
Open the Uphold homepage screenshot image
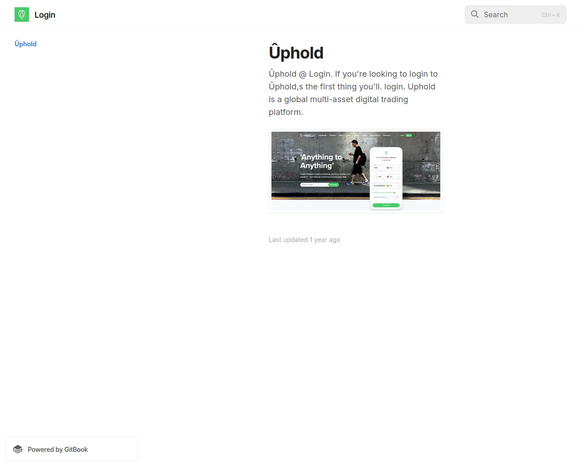[356, 171]
